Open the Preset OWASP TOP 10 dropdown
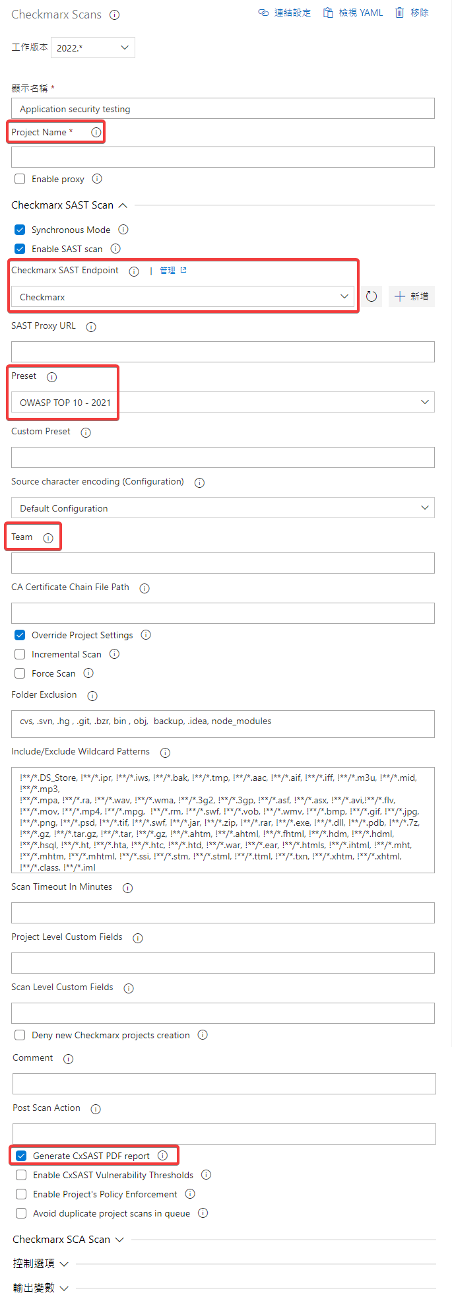Image resolution: width=452 pixels, height=1301 pixels. click(x=222, y=402)
